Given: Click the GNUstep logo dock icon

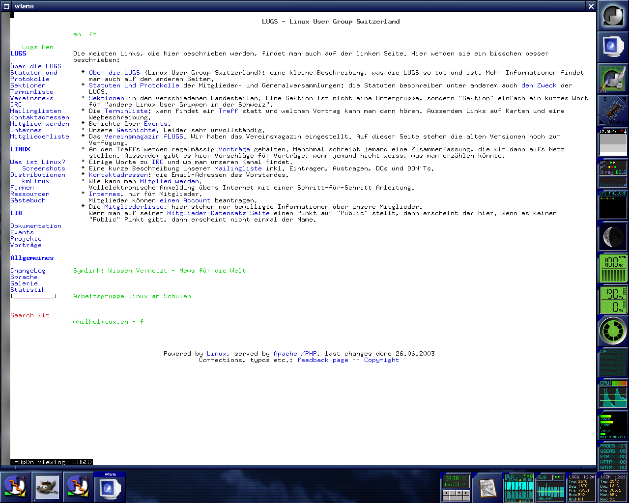Looking at the screenshot, I should point(613,16).
